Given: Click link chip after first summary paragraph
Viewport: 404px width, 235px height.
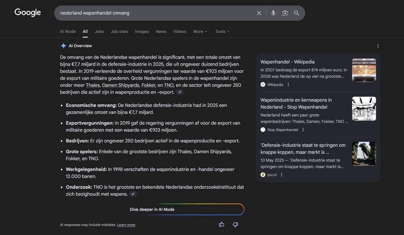Looking at the screenshot, I should click(x=180, y=92).
